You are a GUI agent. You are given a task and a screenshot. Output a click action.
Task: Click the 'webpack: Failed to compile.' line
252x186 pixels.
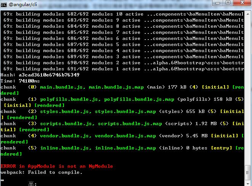pos(41,172)
